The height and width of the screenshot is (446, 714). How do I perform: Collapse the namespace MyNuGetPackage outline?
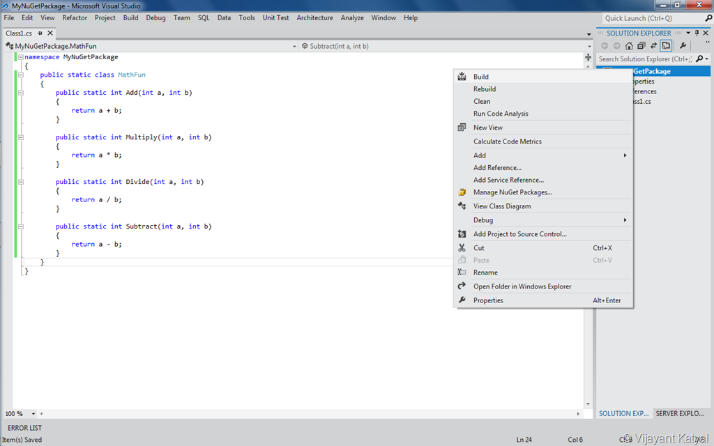coord(21,57)
